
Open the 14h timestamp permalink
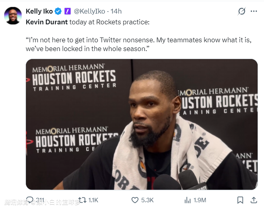[116, 11]
